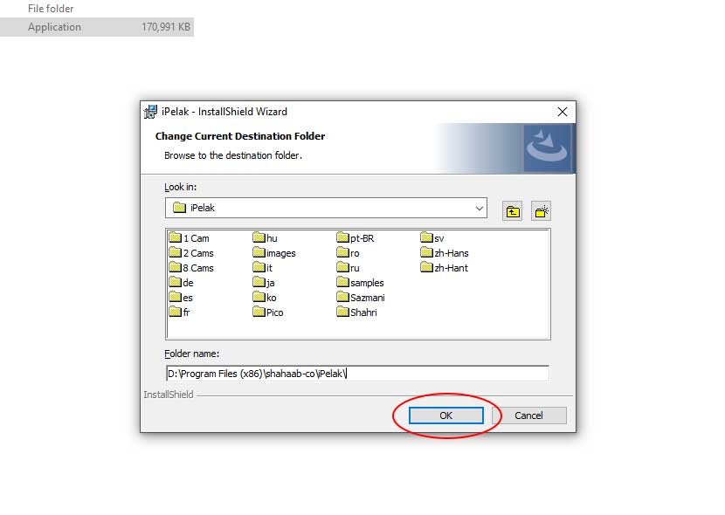Select the hu folder
This screenshot has height=515, width=725.
tap(265, 238)
